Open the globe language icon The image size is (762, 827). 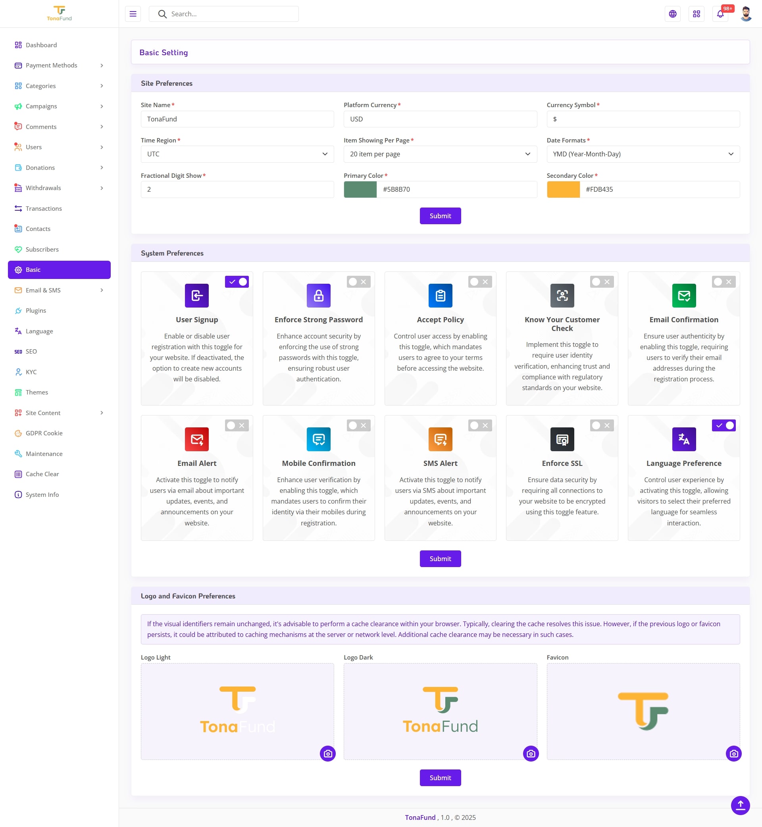pyautogui.click(x=672, y=14)
